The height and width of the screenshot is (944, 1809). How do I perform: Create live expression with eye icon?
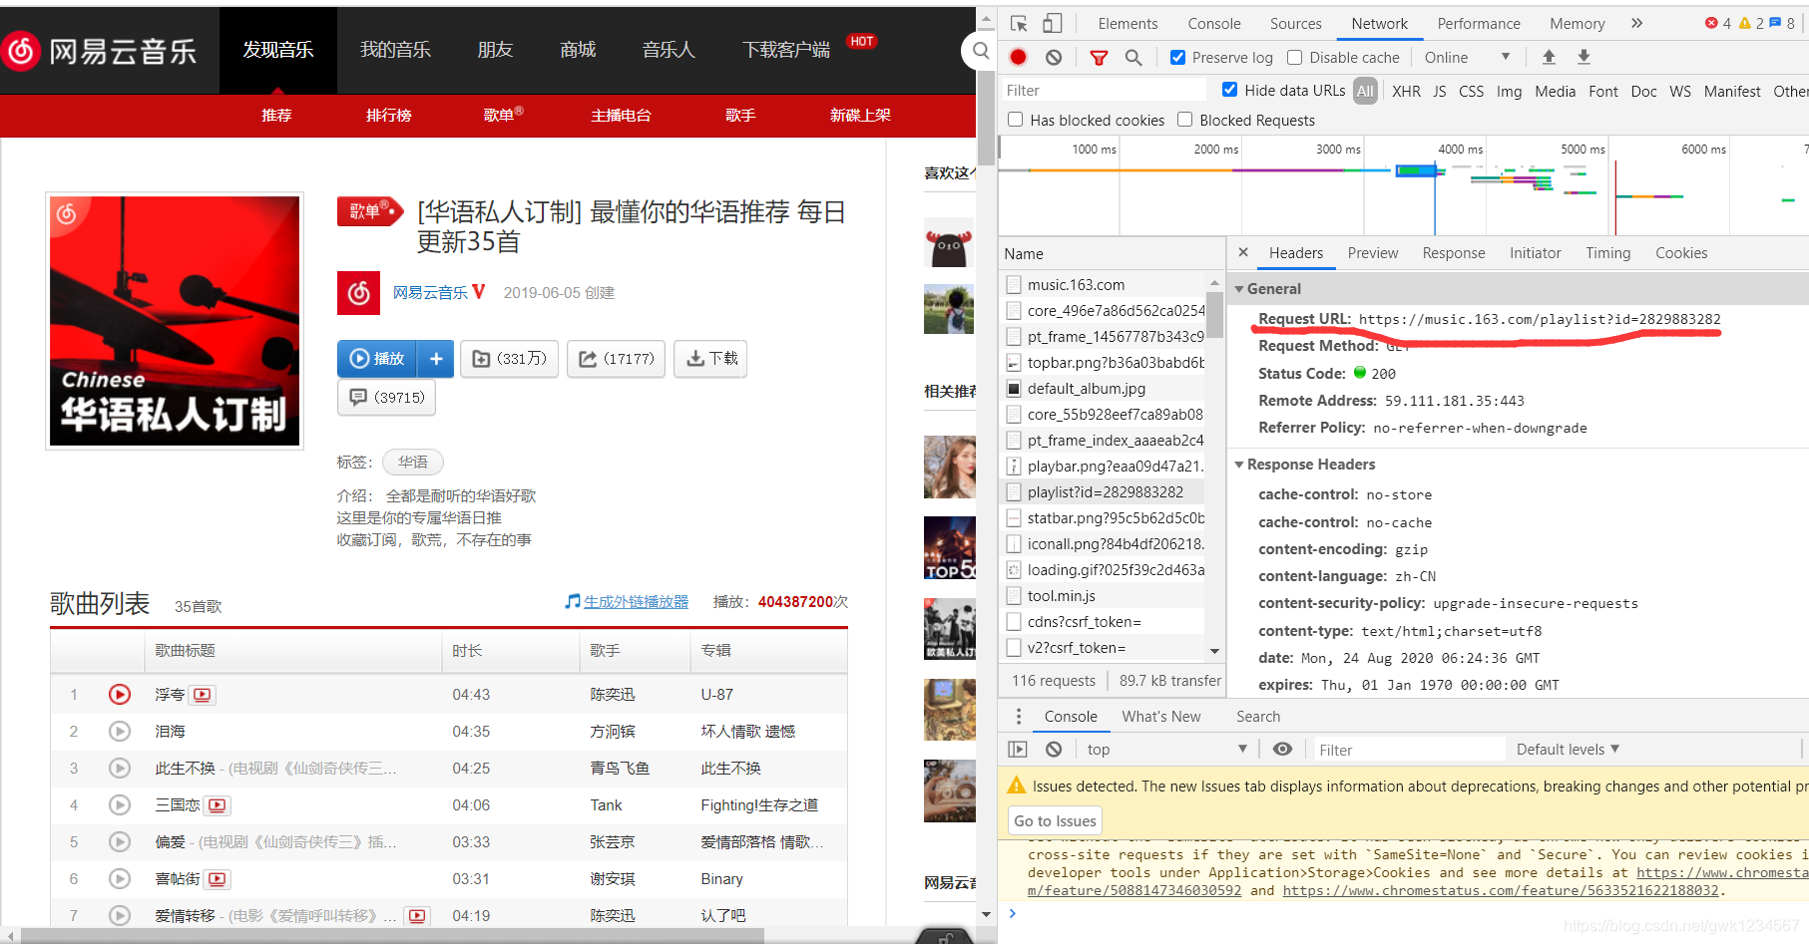click(1283, 749)
